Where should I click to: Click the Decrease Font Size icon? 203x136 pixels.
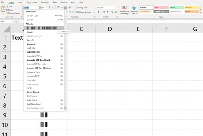[x=54, y=8]
